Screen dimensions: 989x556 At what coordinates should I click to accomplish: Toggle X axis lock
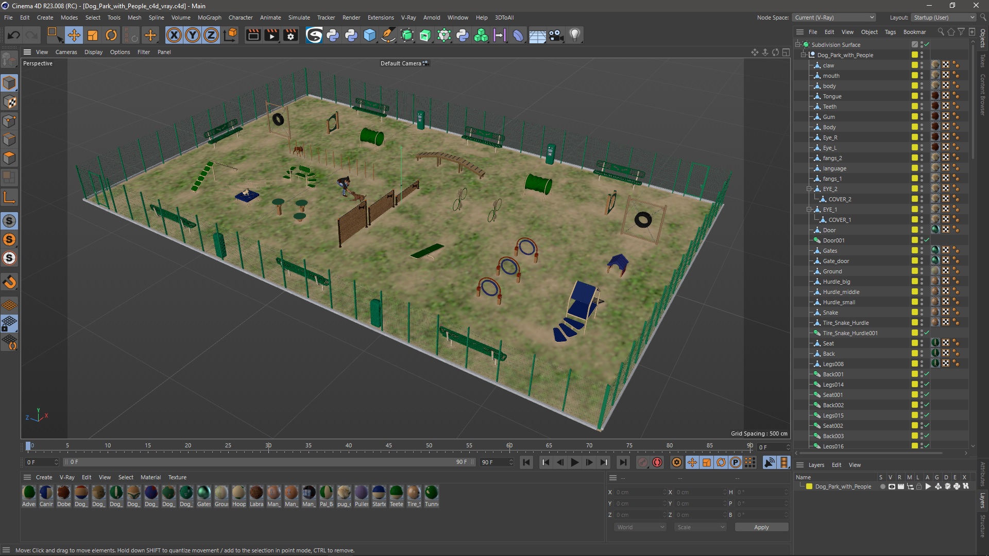coord(174,35)
